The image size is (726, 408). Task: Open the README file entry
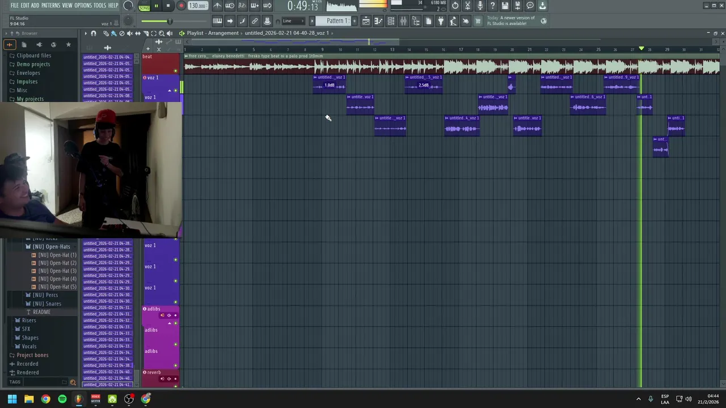[x=41, y=312]
